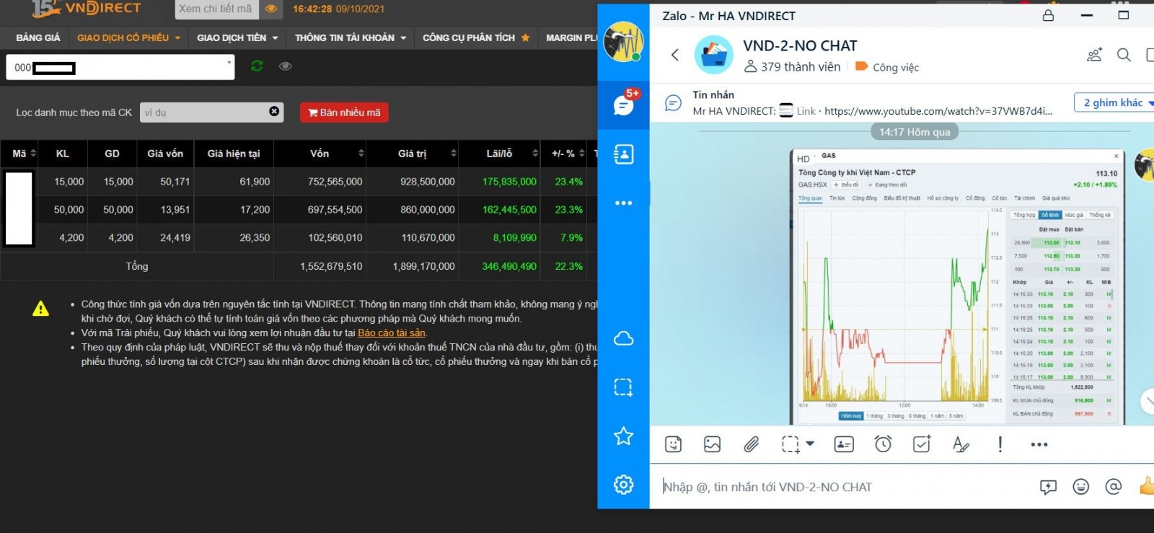The width and height of the screenshot is (1154, 533).
Task: Open the 'Báo cáo tài sản' link
Action: click(x=392, y=333)
